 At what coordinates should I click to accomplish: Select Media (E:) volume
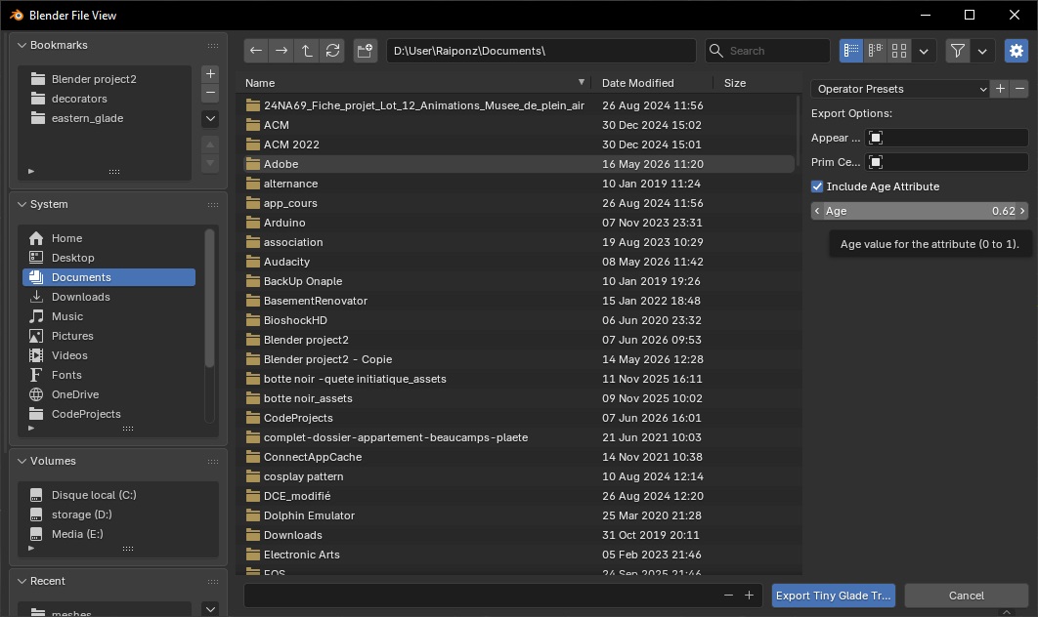pos(118,534)
